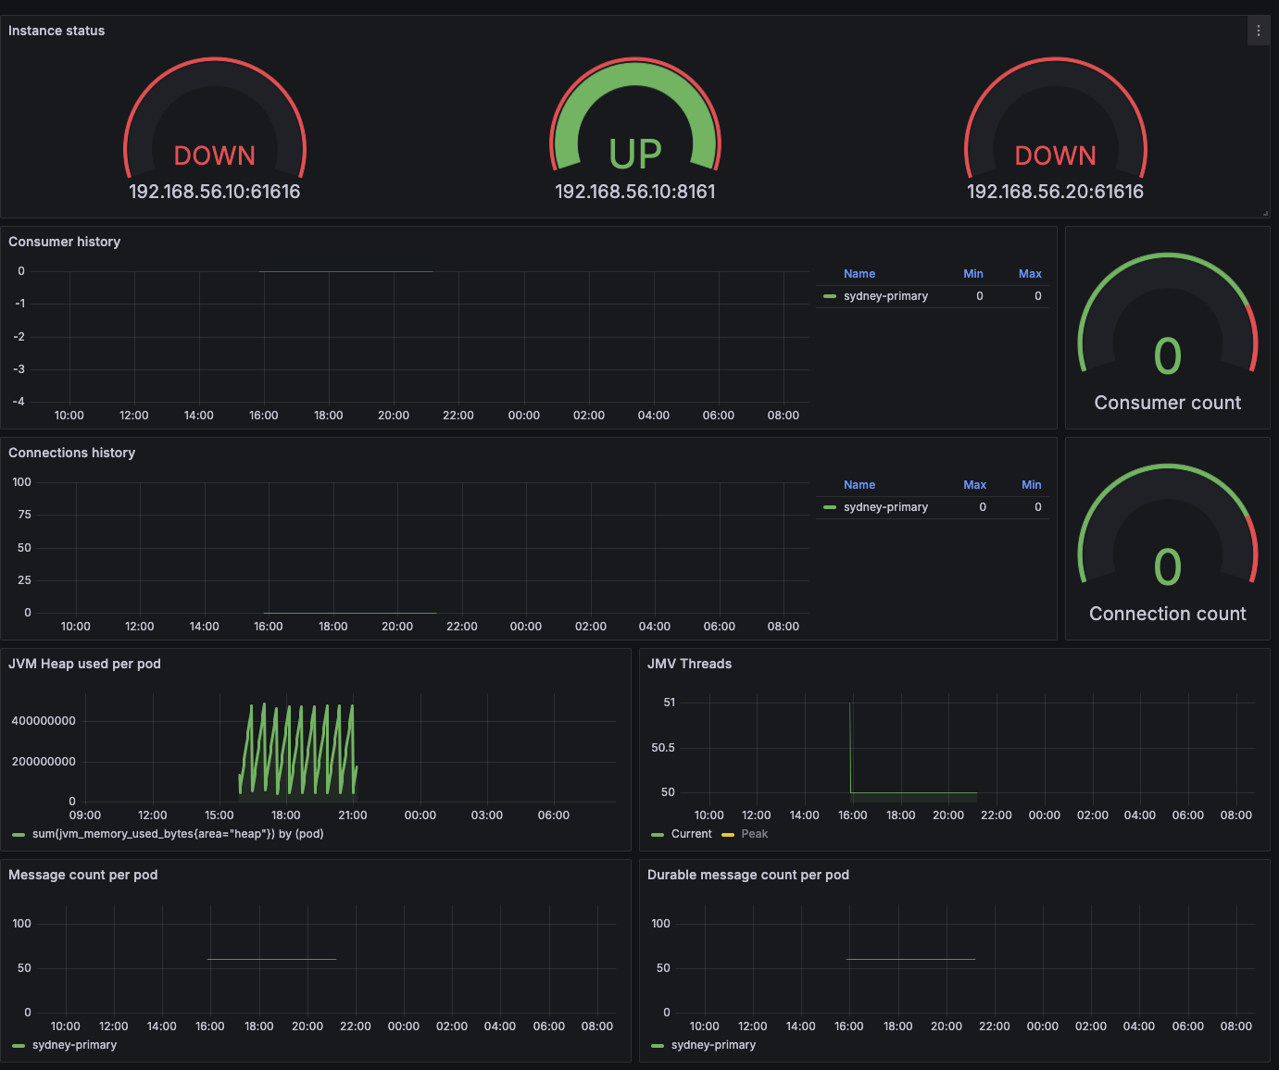Click the yellow Peak legend color swatch

(x=728, y=835)
